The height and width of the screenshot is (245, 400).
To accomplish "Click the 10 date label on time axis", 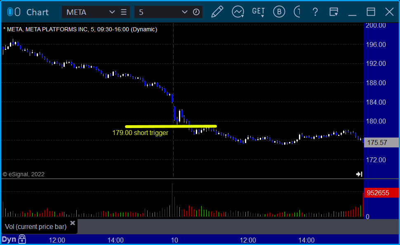I will [x=174, y=240].
